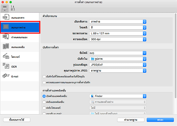177x126 pixels.
Task: Enable checking scan results and save settings
Action: (44, 83)
